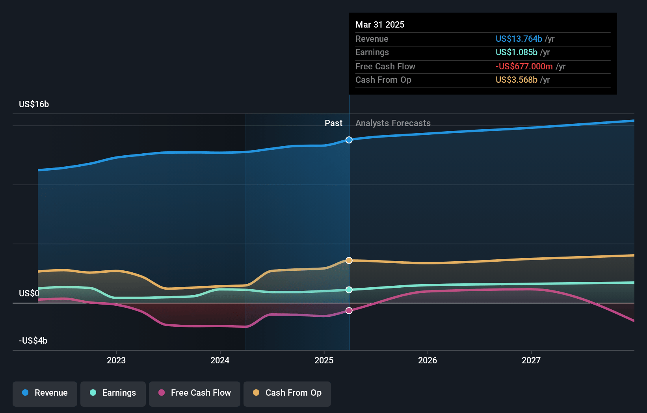This screenshot has height=413, width=647.
Task: Click the US$3.568b cash from op value
Action: click(x=517, y=80)
